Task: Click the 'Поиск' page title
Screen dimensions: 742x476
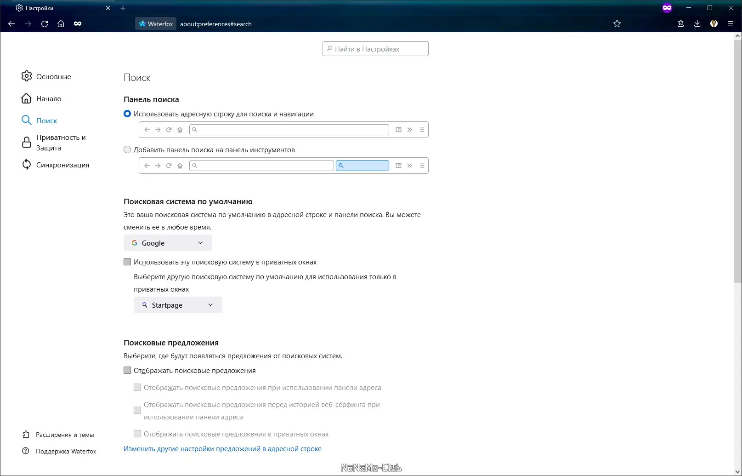Action: point(137,78)
